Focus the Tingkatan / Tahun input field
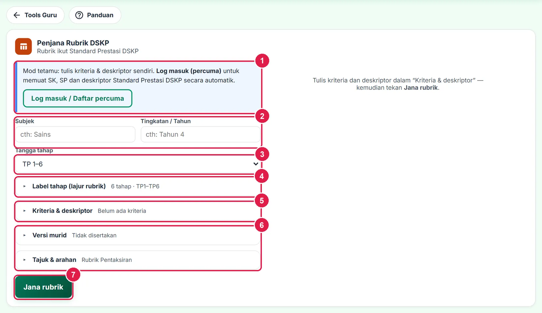Image resolution: width=542 pixels, height=313 pixels. point(200,134)
